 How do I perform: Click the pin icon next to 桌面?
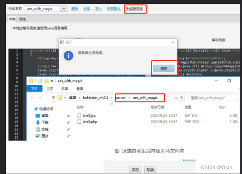click(x=68, y=115)
